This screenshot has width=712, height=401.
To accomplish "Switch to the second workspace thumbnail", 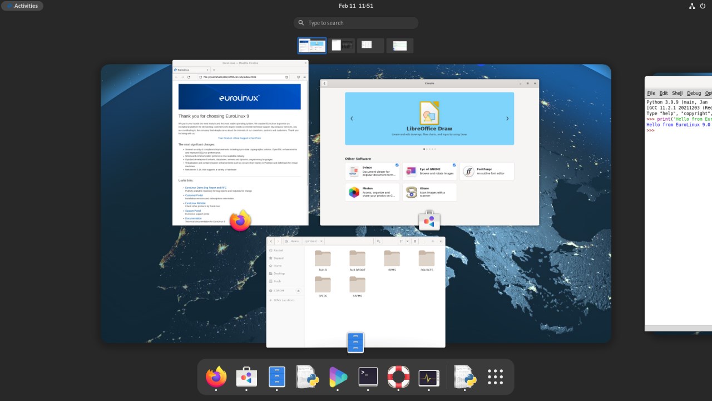I will point(342,46).
